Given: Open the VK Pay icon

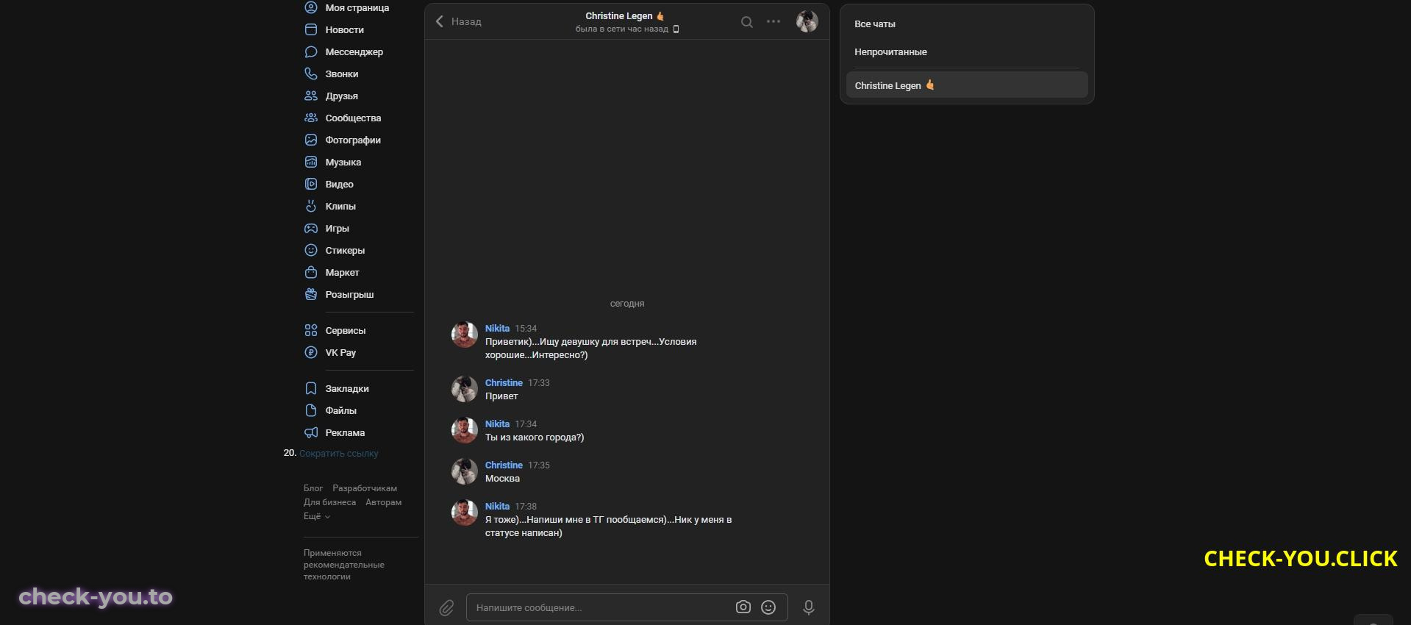Looking at the screenshot, I should pos(311,353).
